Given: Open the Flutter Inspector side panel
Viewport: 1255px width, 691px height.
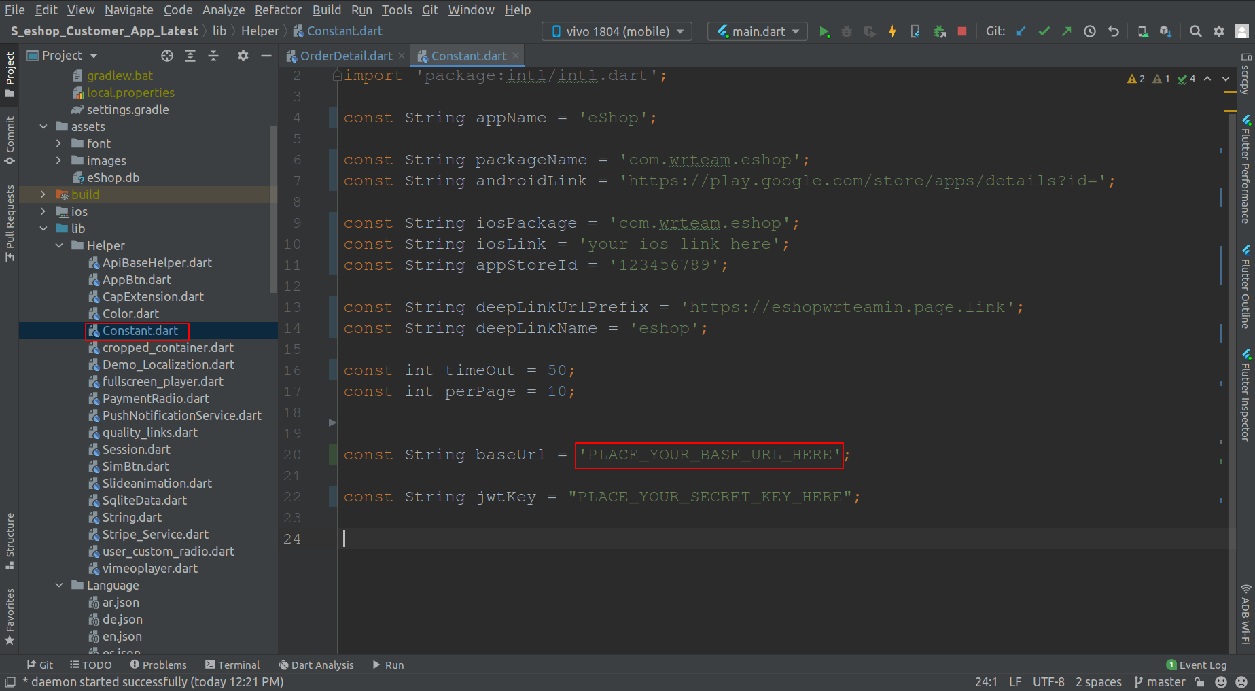Looking at the screenshot, I should pyautogui.click(x=1245, y=395).
